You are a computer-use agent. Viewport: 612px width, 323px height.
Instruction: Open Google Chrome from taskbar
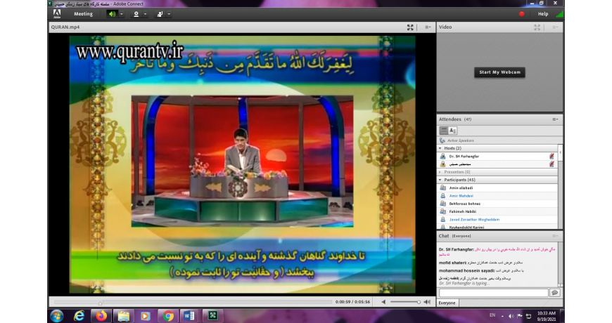click(x=168, y=316)
